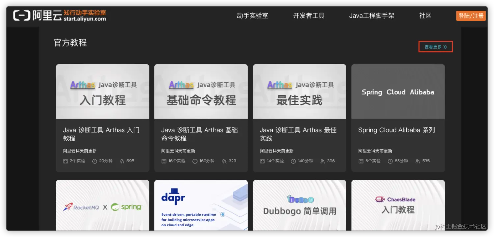This screenshot has height=237, width=494.
Task: Click 阿里云14天前更新 on the Arthas 入门教程 card
Action: click(80, 151)
